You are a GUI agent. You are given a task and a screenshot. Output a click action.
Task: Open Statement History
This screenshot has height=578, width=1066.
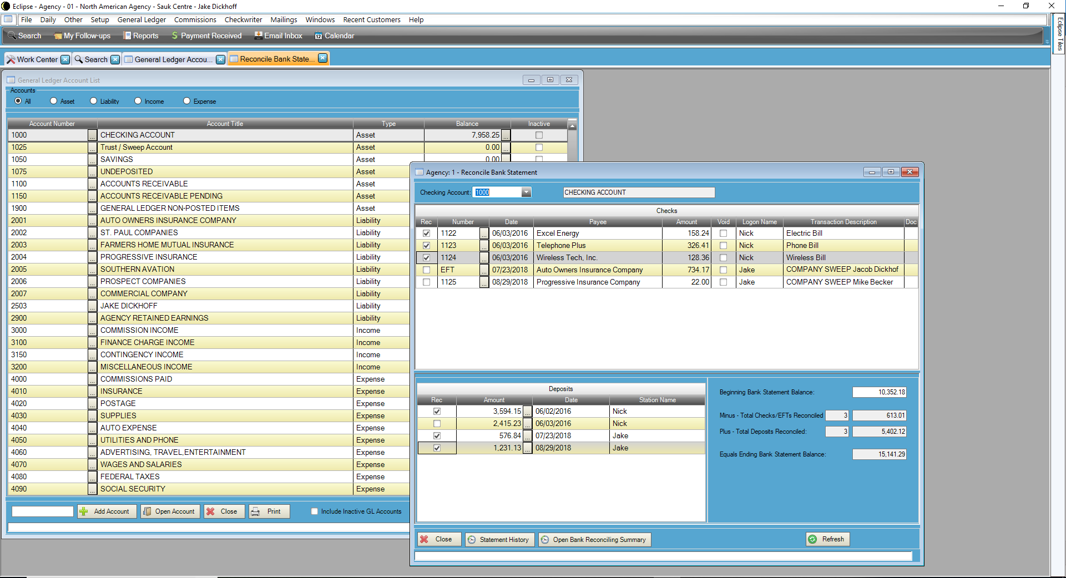(x=499, y=540)
